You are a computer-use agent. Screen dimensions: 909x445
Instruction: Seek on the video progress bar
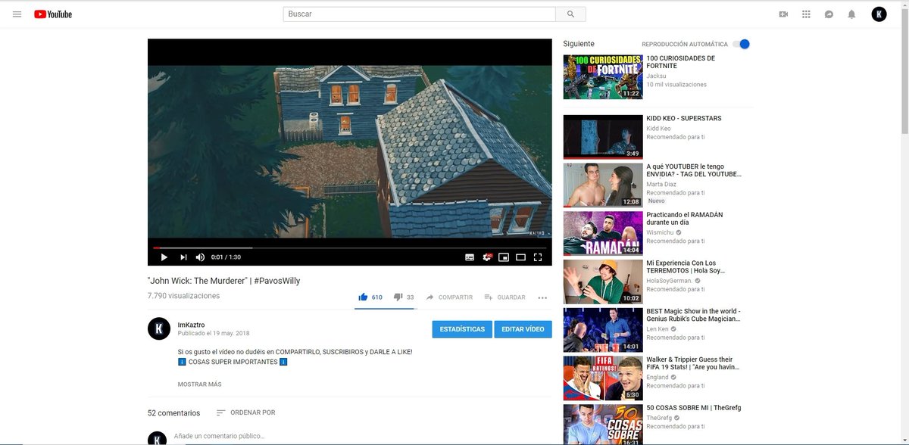click(x=349, y=247)
